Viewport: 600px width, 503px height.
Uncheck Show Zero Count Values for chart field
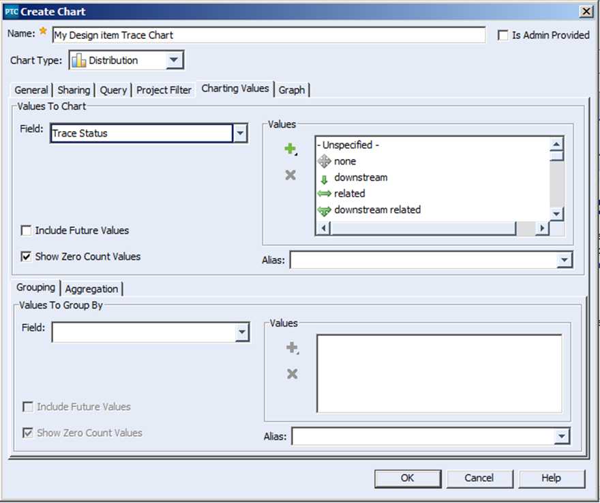pos(26,257)
